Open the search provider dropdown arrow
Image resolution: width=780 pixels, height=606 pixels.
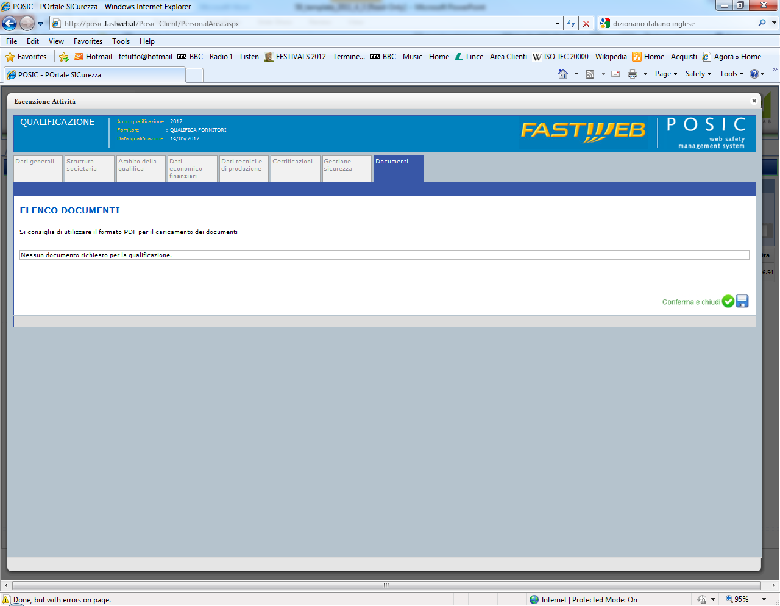(x=775, y=23)
